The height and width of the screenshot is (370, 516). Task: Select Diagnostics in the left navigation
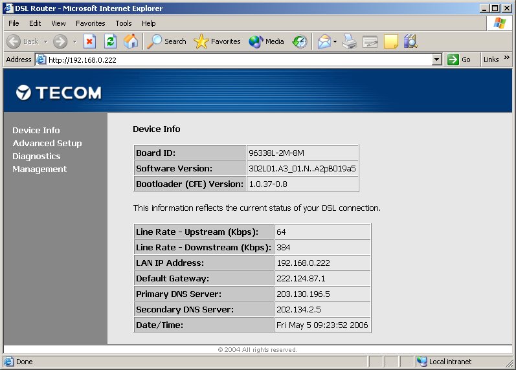click(x=36, y=157)
